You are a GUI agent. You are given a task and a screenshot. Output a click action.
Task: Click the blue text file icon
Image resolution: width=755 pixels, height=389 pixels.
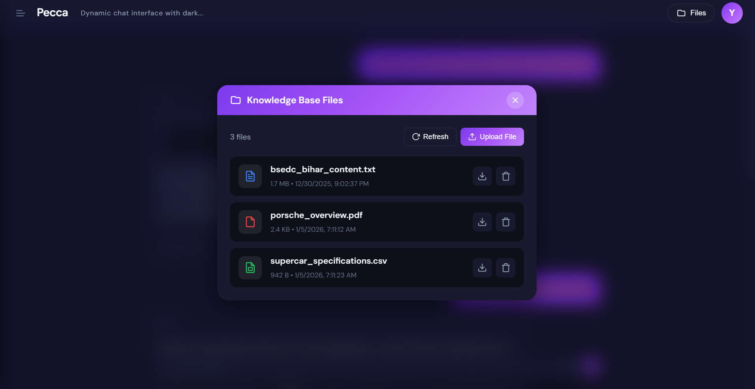click(x=250, y=176)
